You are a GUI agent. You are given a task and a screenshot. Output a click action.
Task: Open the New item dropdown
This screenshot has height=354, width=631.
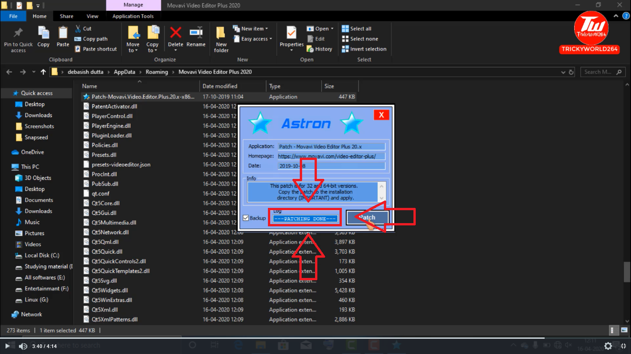tap(250, 29)
